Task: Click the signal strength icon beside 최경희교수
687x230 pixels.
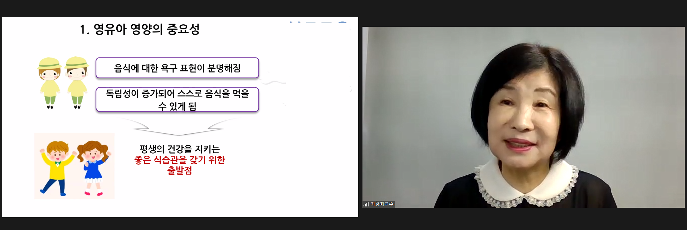Action: click(366, 204)
